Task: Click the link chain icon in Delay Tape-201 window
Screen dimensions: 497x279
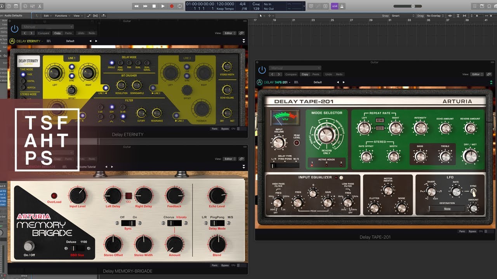Action: pyautogui.click(x=489, y=74)
